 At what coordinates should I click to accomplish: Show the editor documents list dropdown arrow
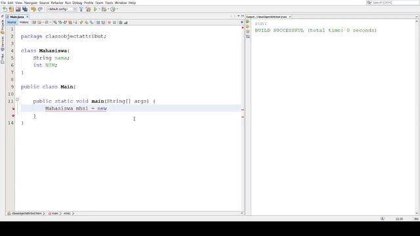[x=239, y=16]
